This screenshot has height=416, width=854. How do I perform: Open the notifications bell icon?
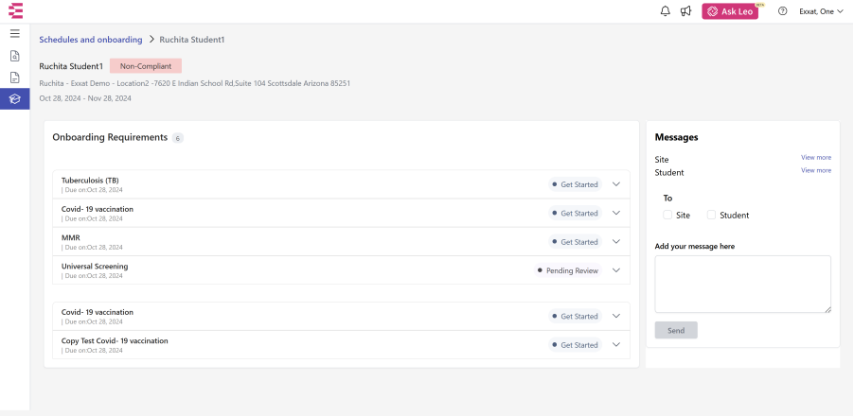pos(665,11)
